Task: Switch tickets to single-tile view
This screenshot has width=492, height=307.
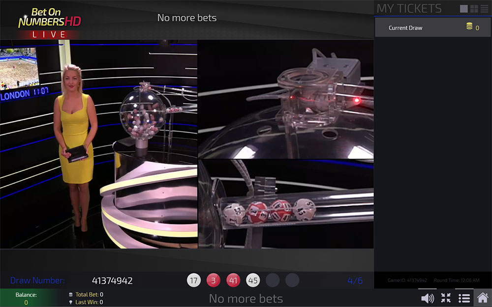Action: pyautogui.click(x=463, y=9)
